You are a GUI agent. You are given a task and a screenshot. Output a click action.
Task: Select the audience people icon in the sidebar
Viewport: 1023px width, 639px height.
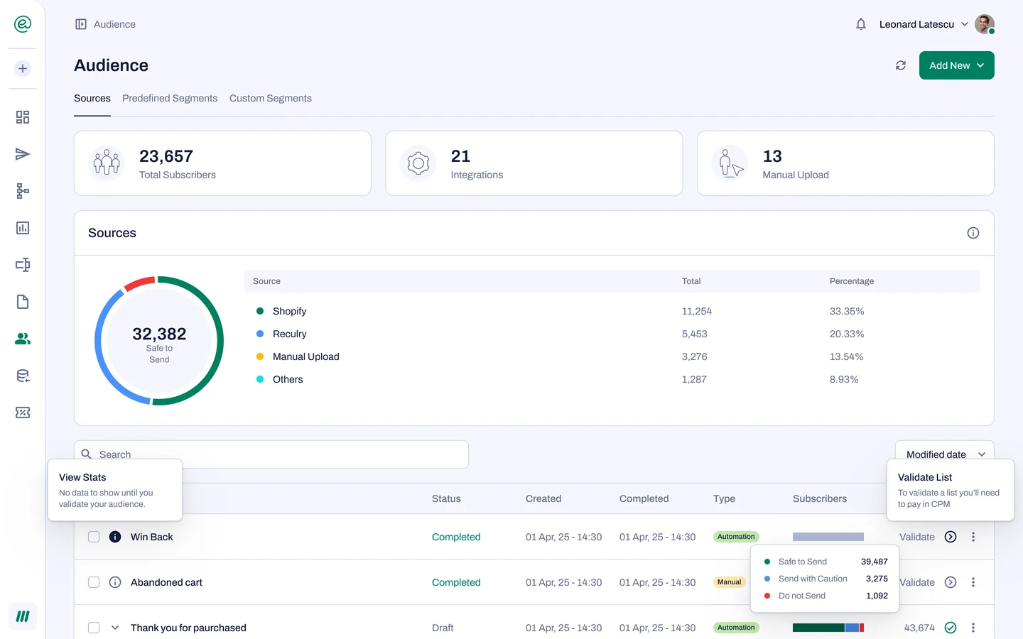point(23,339)
